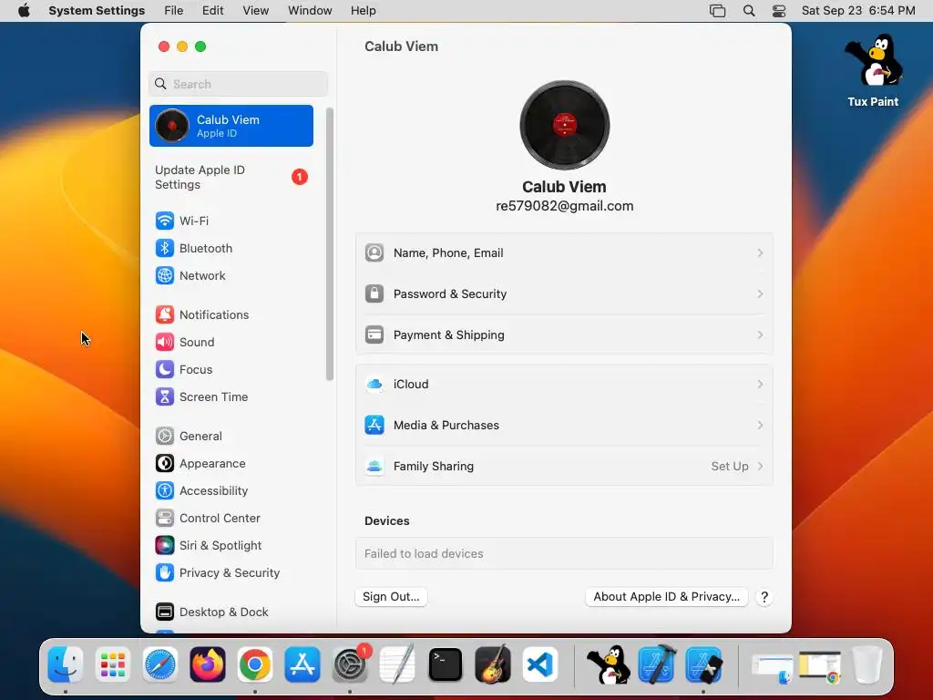Click the settings Search field
This screenshot has width=933, height=700.
click(238, 84)
